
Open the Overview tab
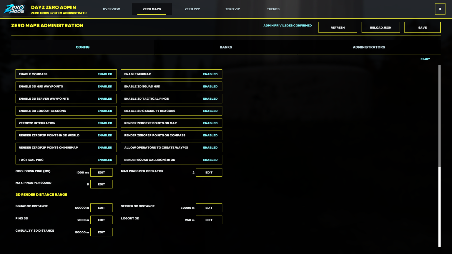pos(111,9)
